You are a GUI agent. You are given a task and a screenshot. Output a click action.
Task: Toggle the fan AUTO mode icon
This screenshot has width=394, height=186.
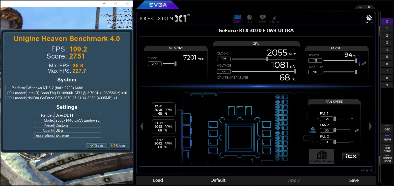pos(313,130)
